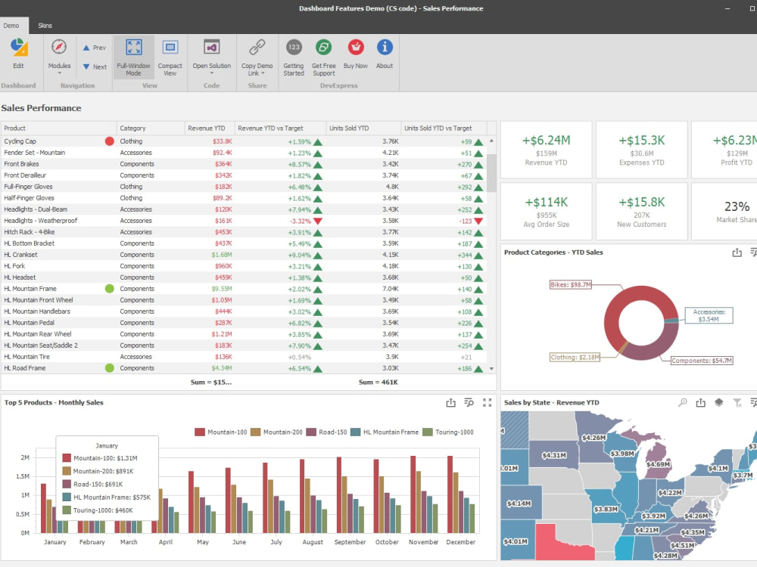Image resolution: width=757 pixels, height=567 pixels.
Task: Open the Modules compass icon
Action: click(59, 47)
